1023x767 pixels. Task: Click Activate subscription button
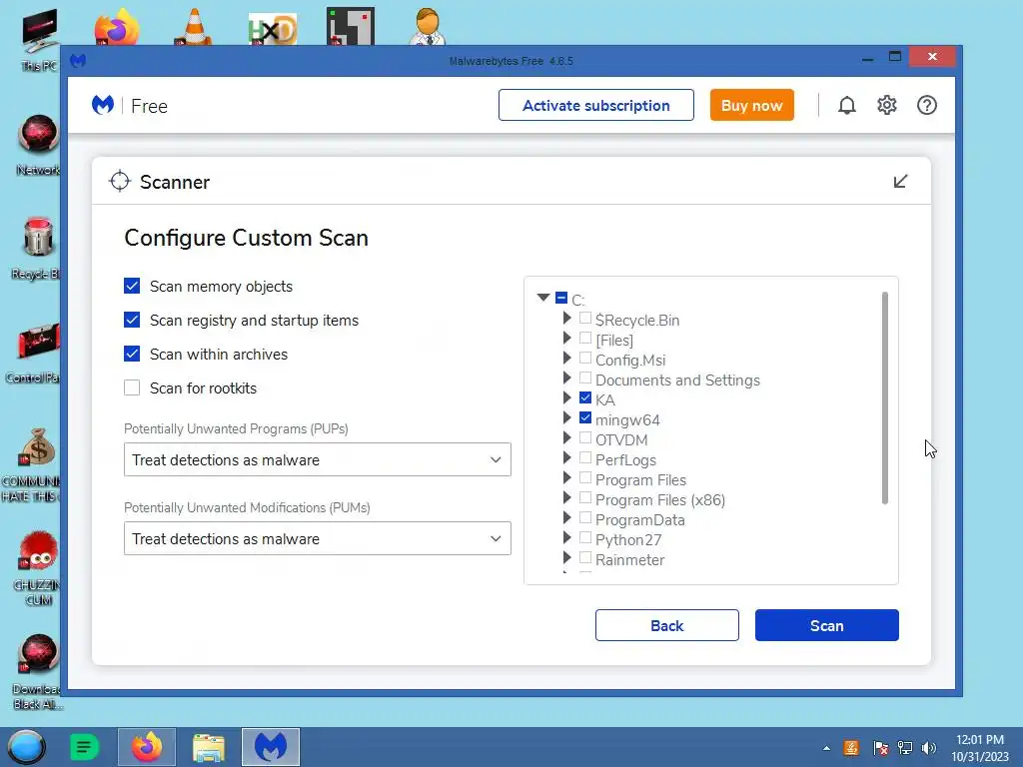coord(595,105)
